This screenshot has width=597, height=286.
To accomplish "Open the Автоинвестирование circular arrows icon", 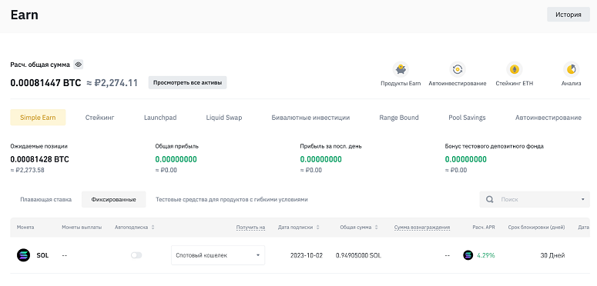I will click(458, 69).
